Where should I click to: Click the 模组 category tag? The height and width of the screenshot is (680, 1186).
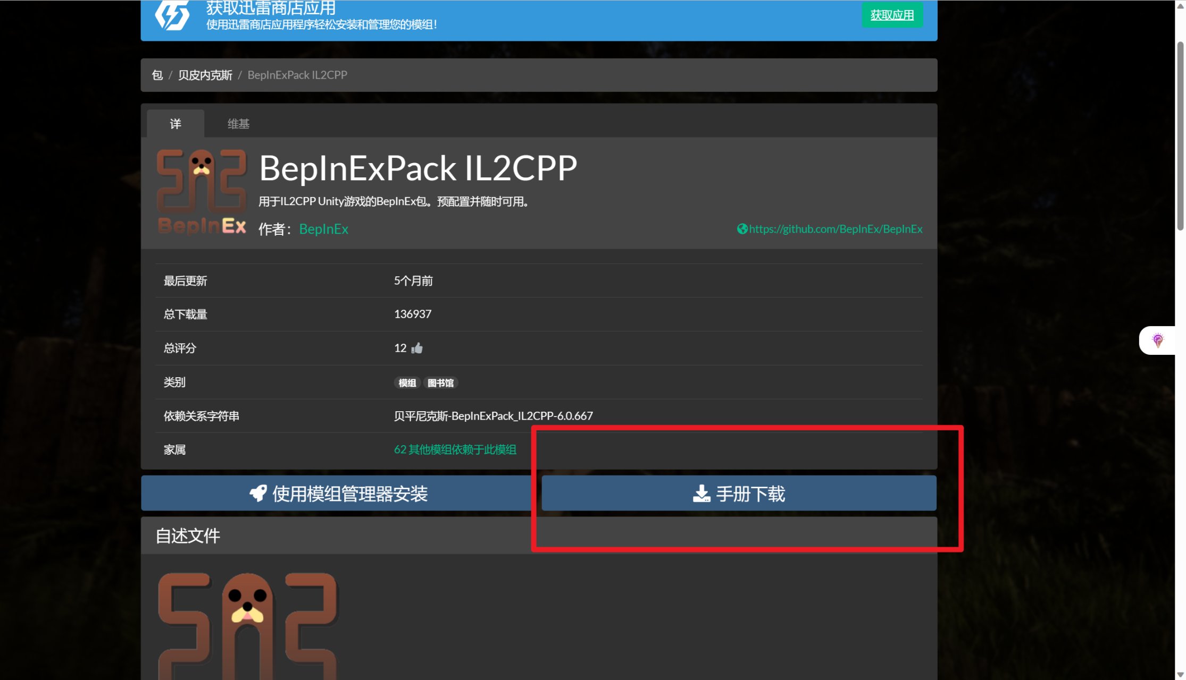click(406, 382)
